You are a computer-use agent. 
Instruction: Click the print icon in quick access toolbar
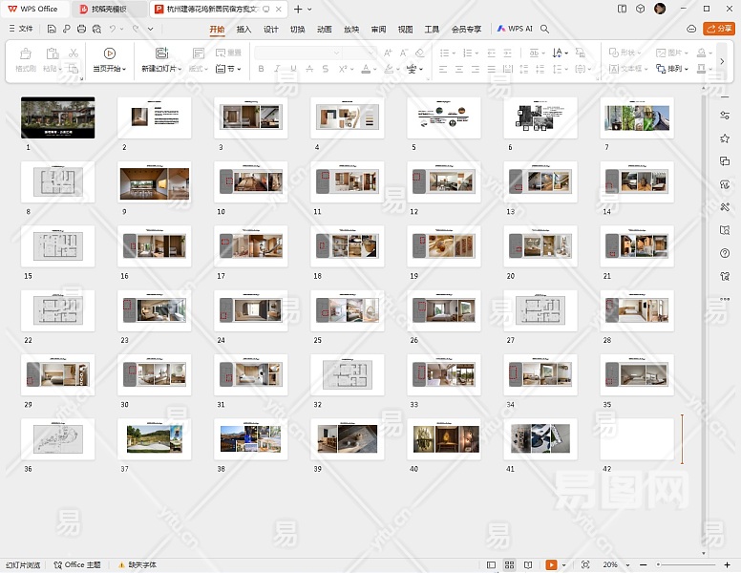[x=81, y=30]
